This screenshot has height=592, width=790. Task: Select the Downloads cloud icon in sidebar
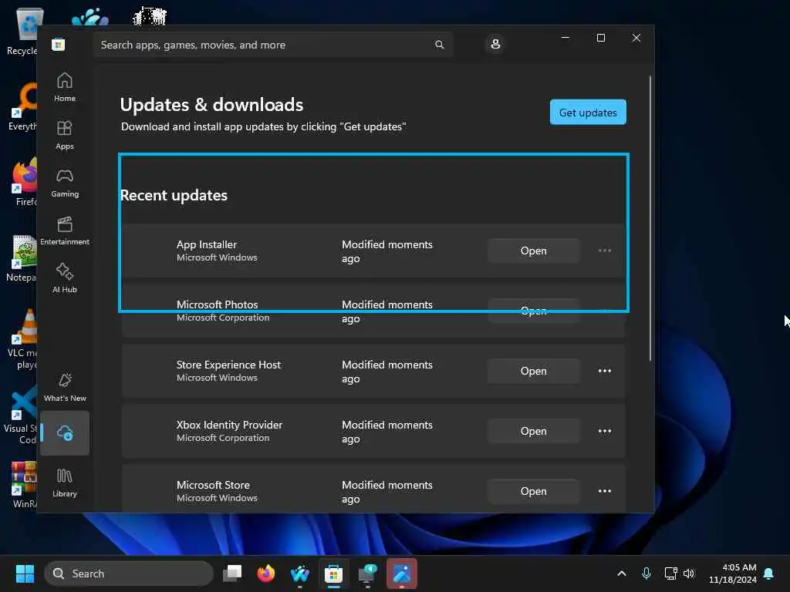pyautogui.click(x=65, y=433)
